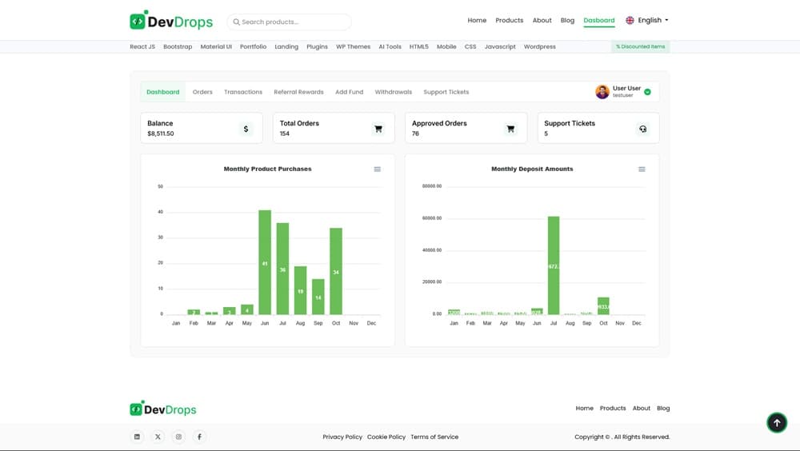
Task: Open the LinkedIn footer social icon
Action: [137, 437]
